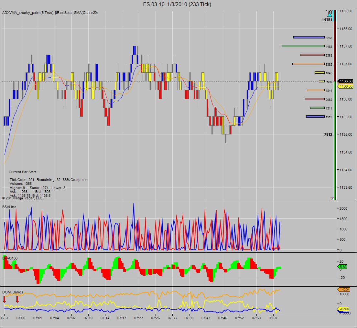Click the blue volume bar labeled 1919
Viewport: 357px width, 328px height.
click(315, 116)
